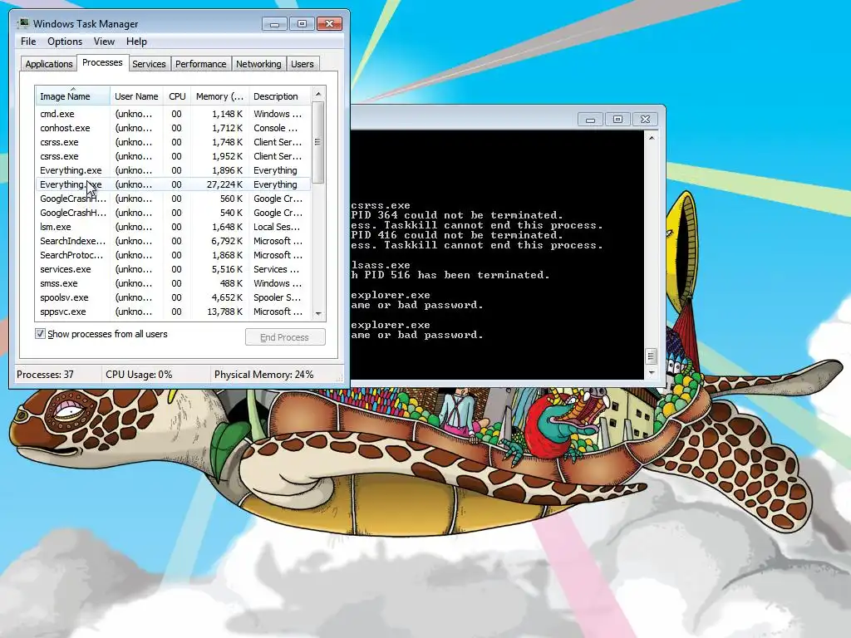Click 'lsass.exe' text in command prompt
This screenshot has width=851, height=638.
(x=381, y=265)
